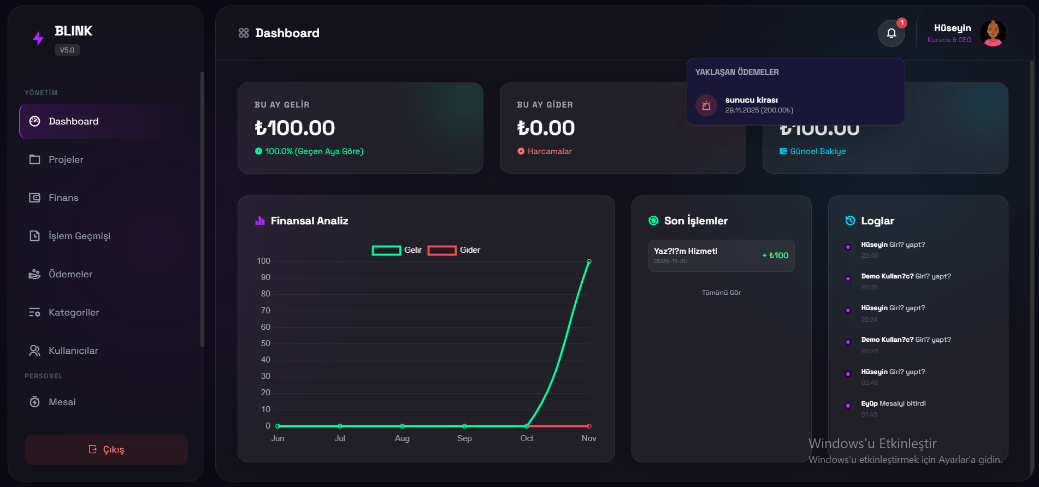Open the Kategoriler filter icon
This screenshot has width=1039, height=487.
(34, 312)
